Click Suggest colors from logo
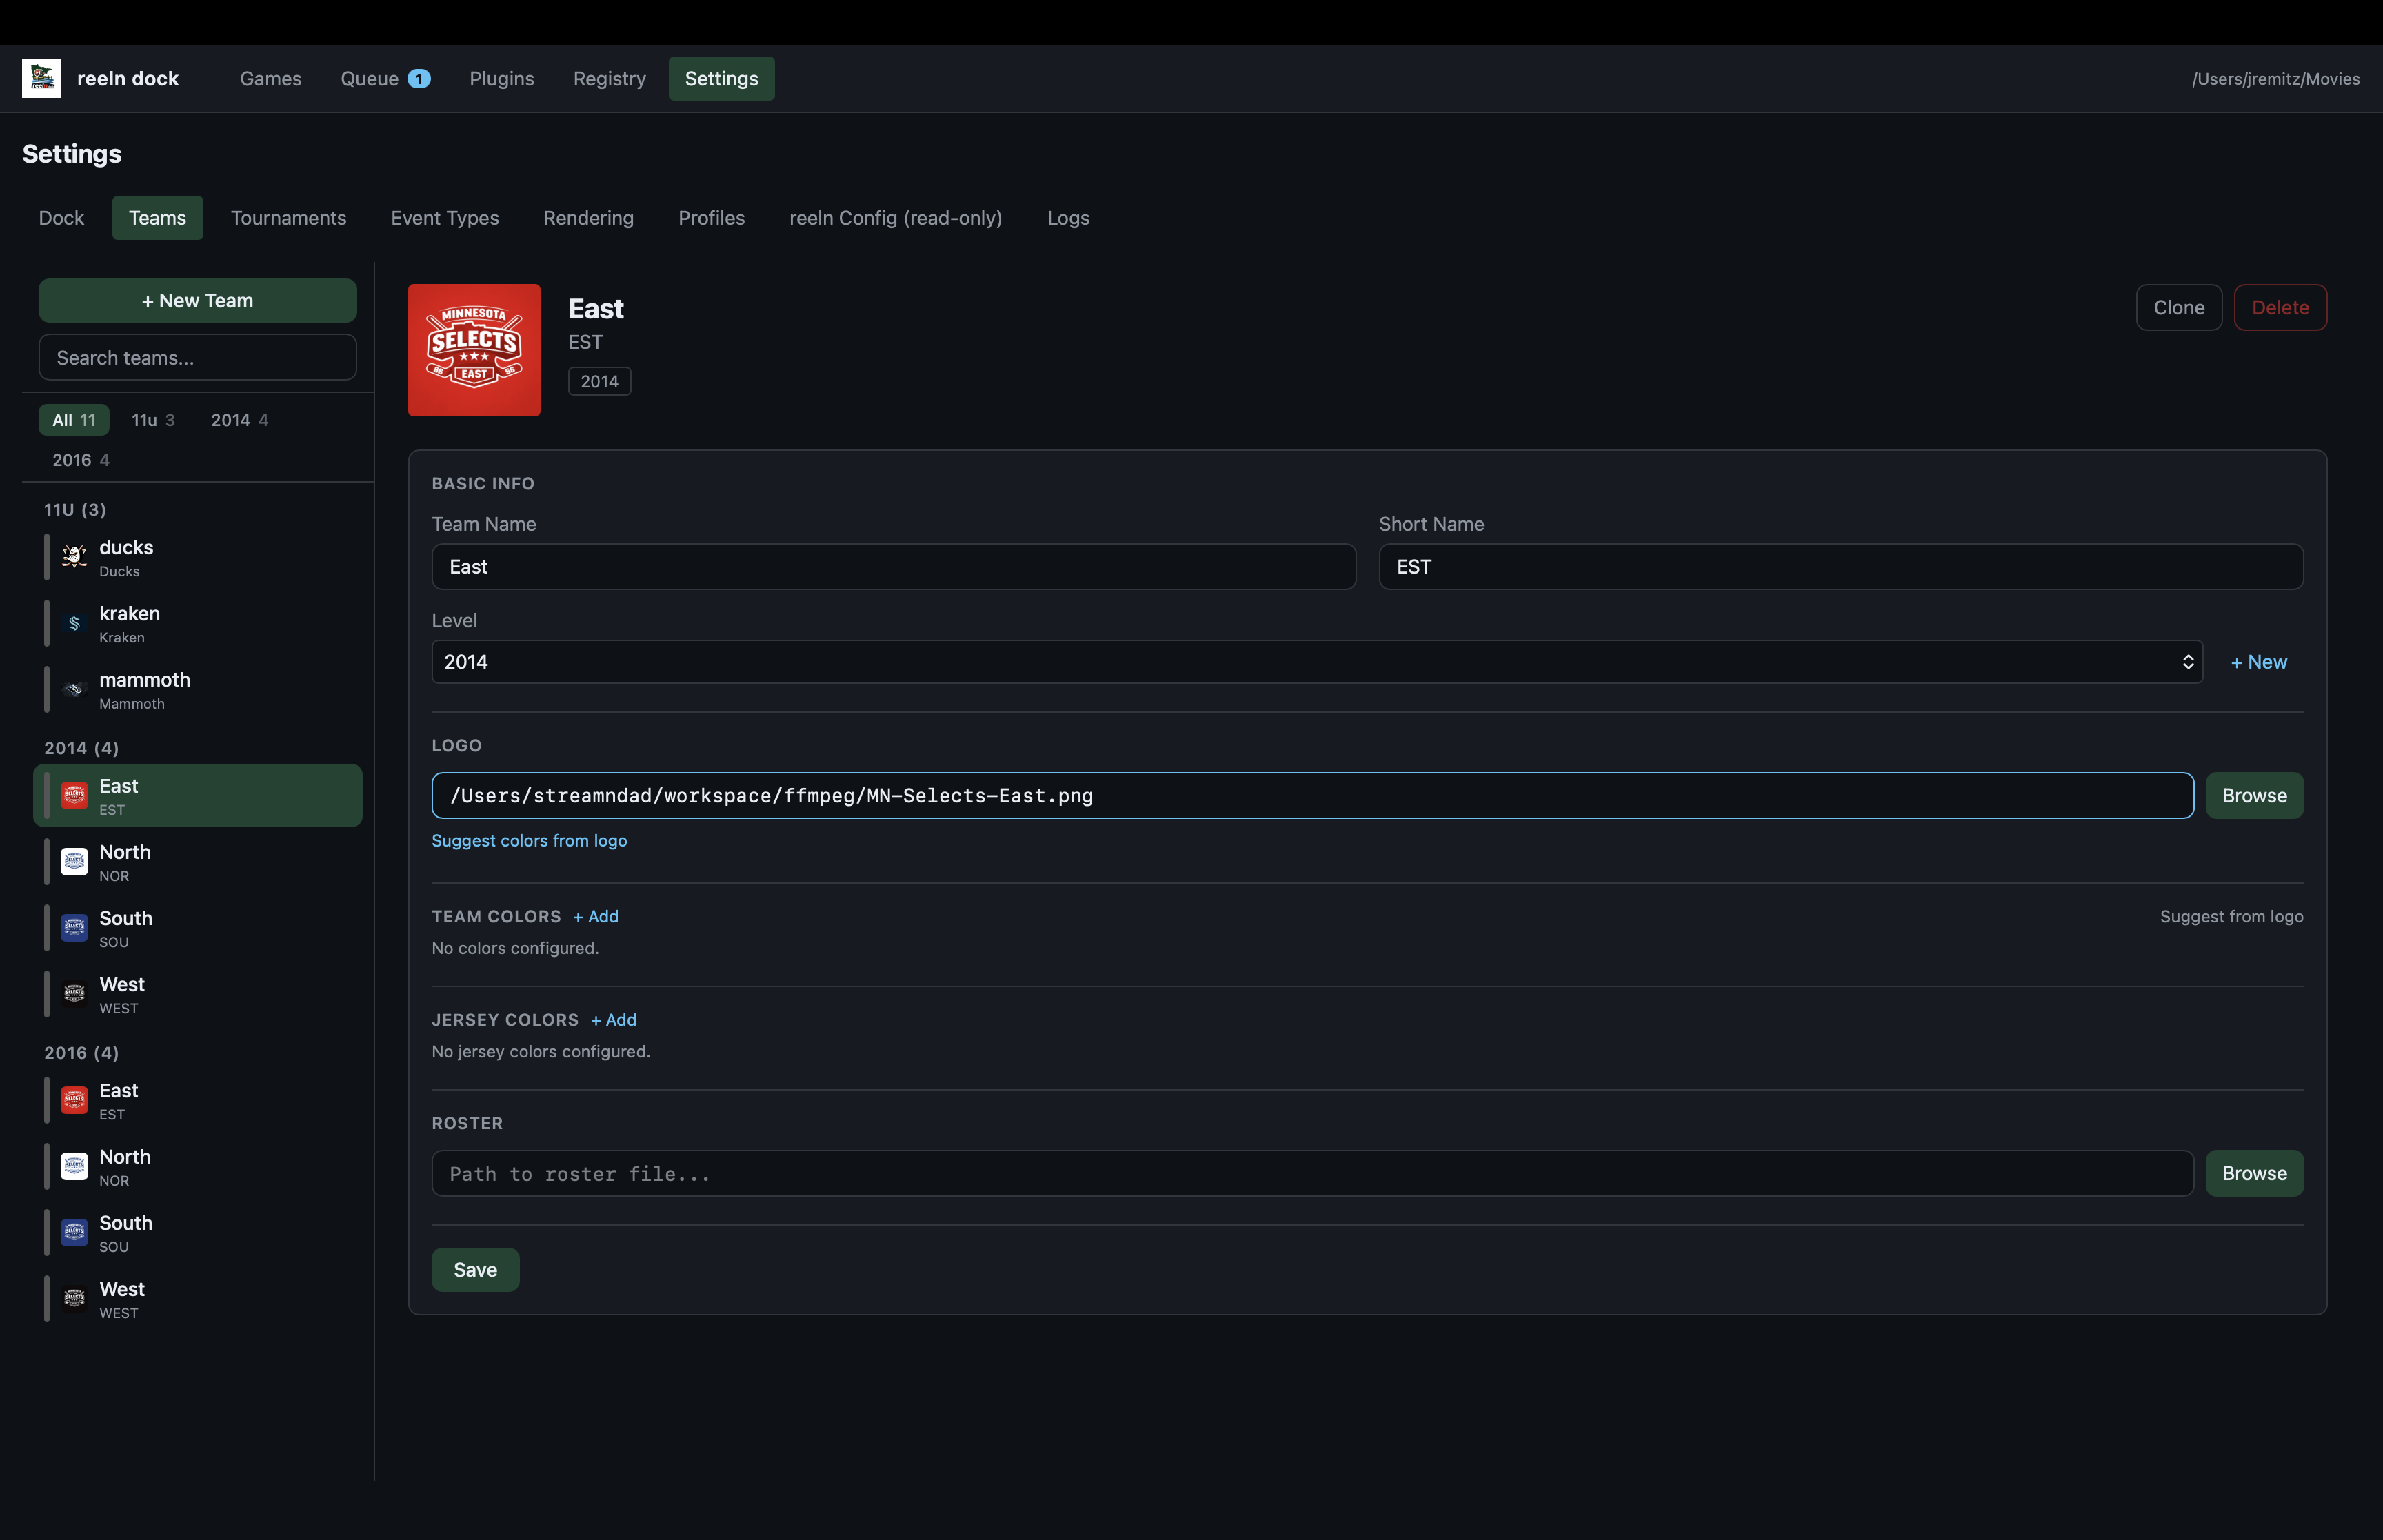 tap(529, 840)
